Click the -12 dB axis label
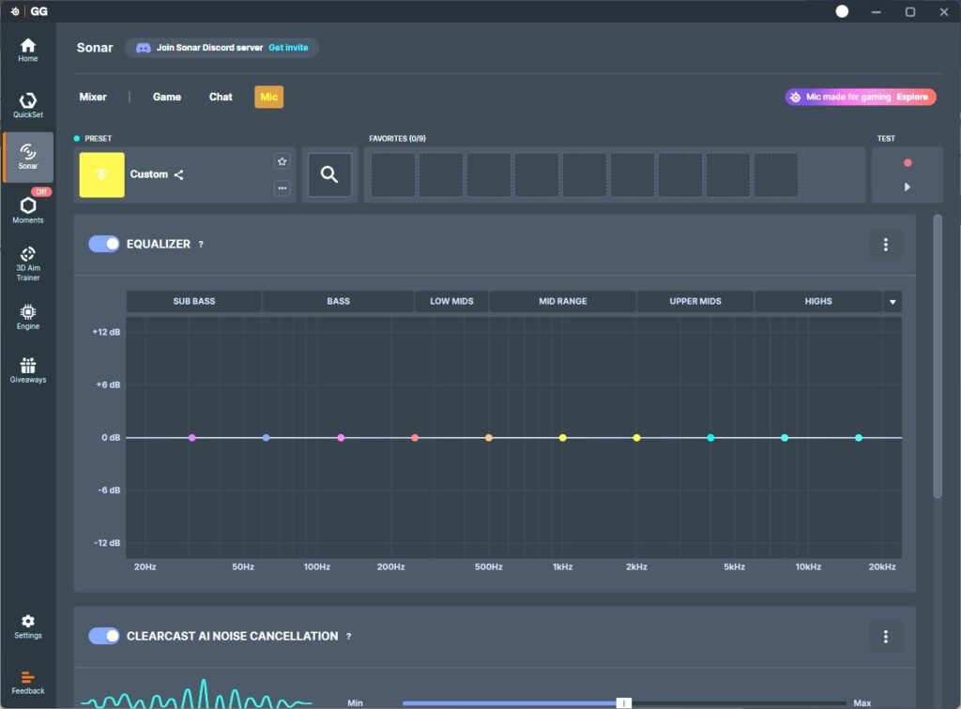 tap(107, 543)
